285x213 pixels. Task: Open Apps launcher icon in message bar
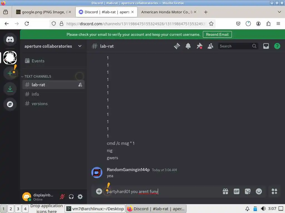tap(274, 191)
